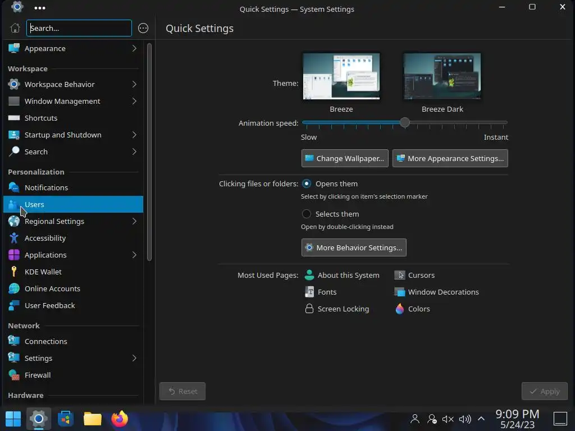Click the Change Wallpaper button

(345, 158)
